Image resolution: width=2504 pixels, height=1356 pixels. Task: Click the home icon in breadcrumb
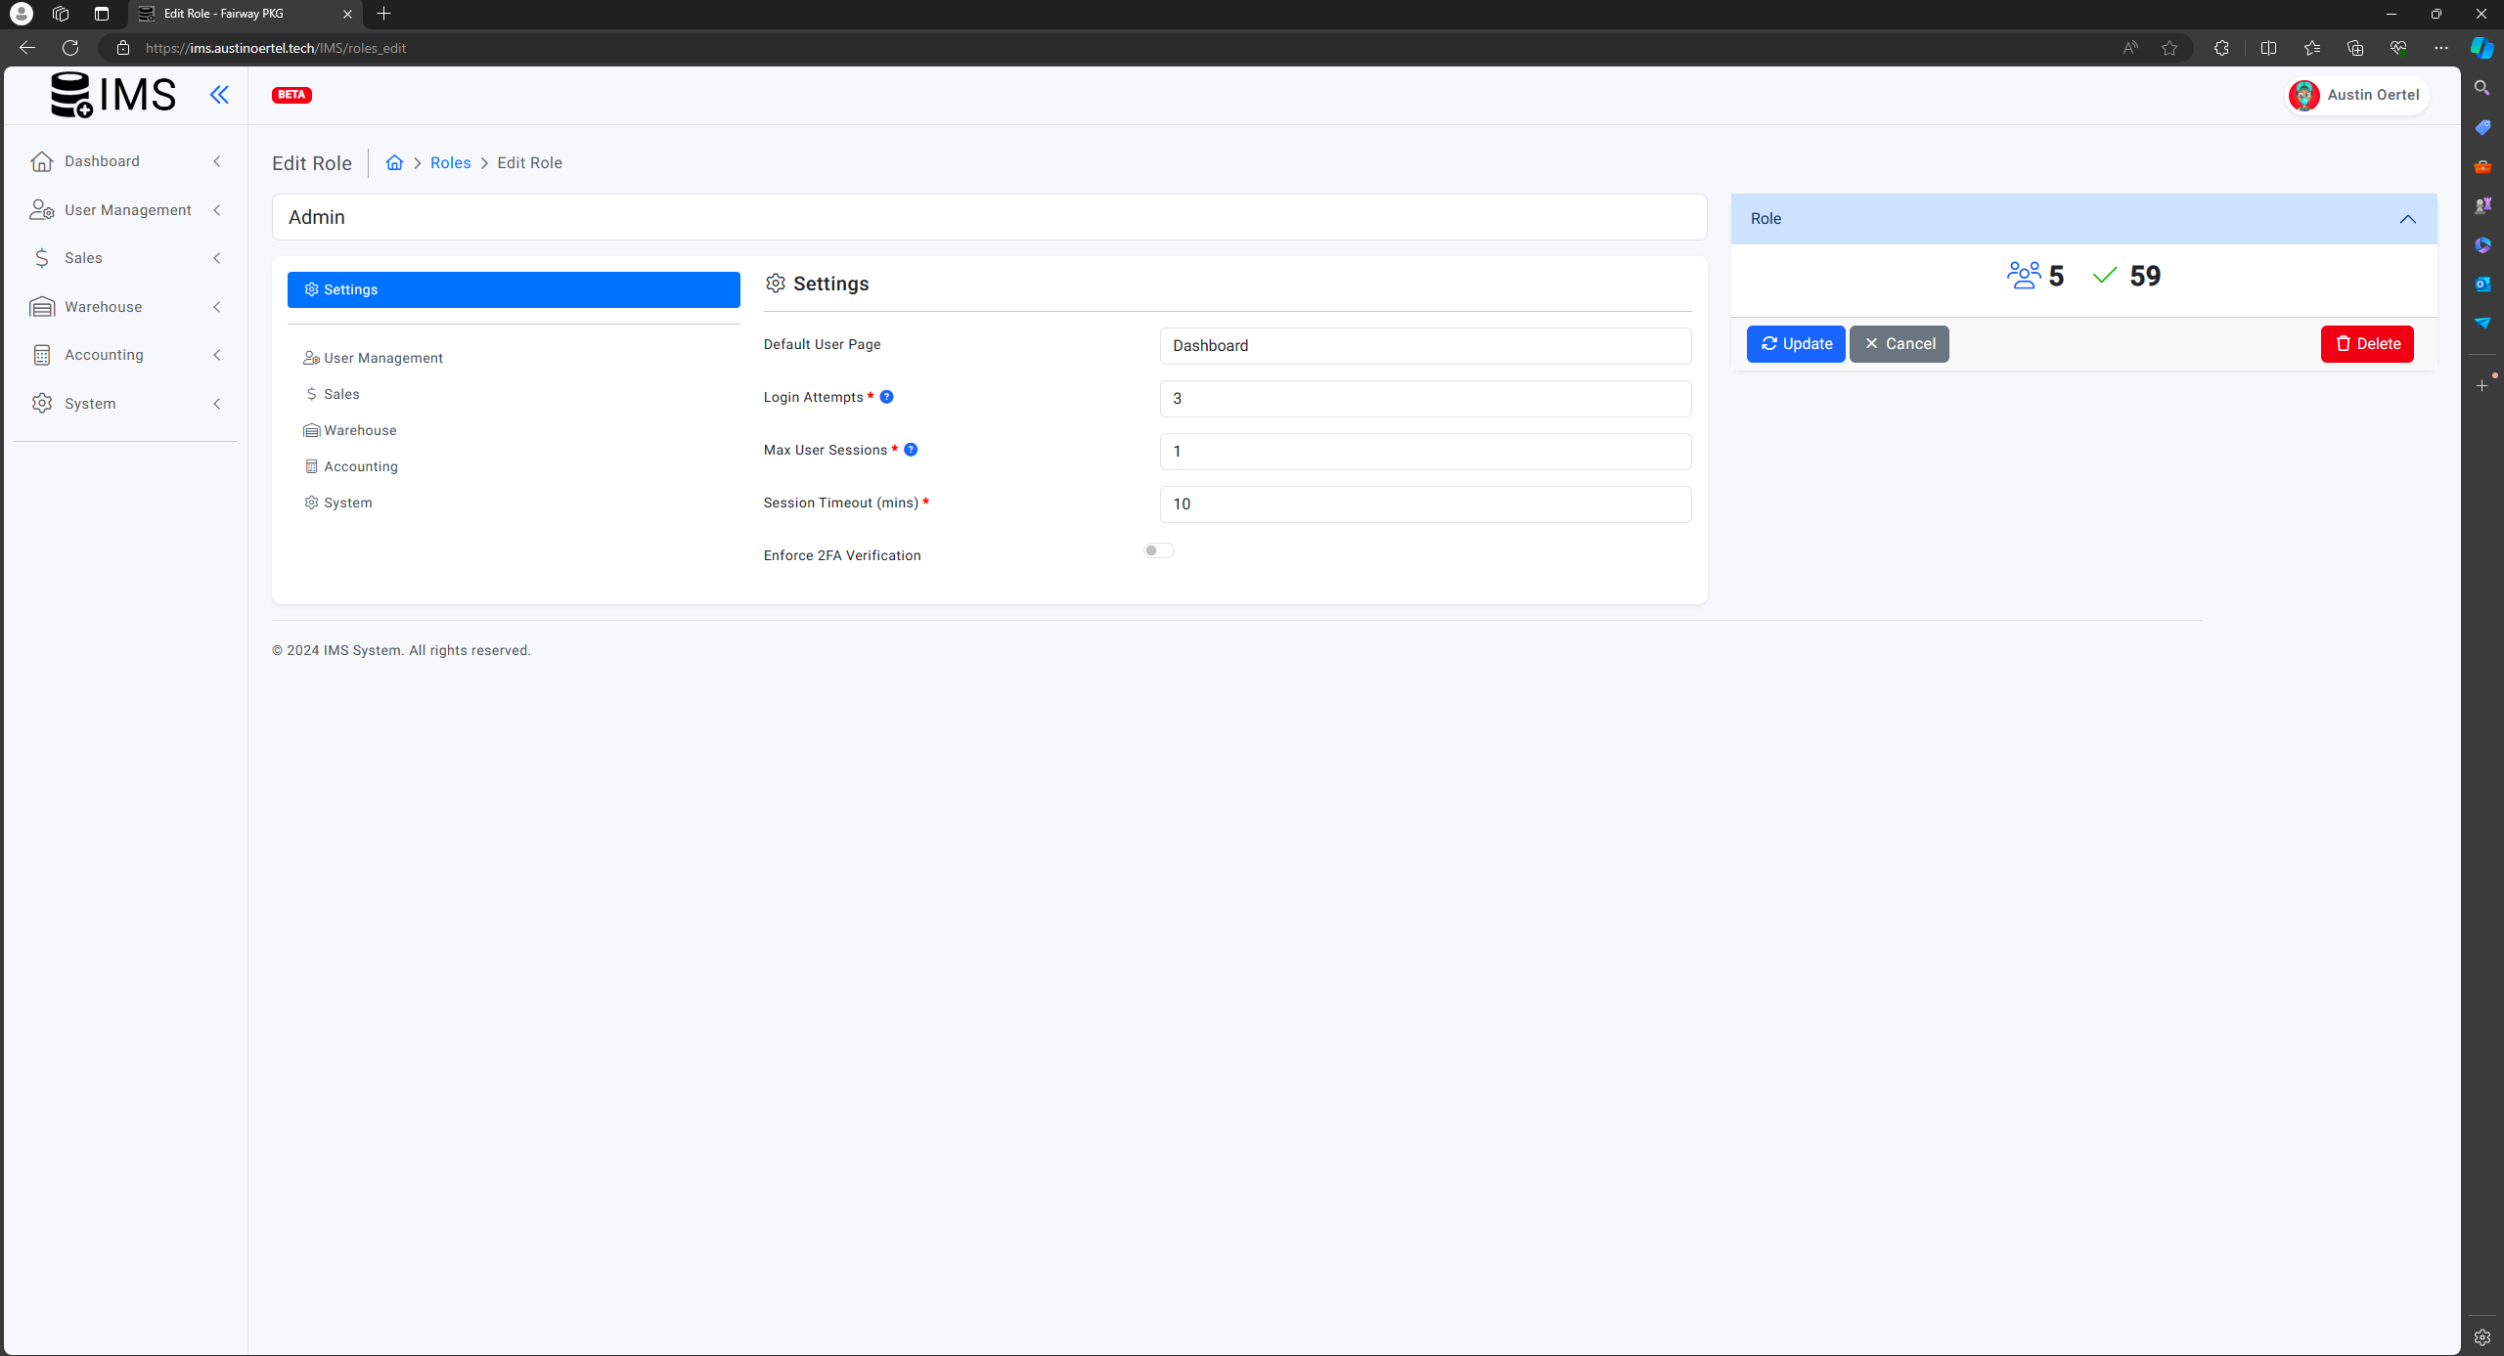(394, 162)
